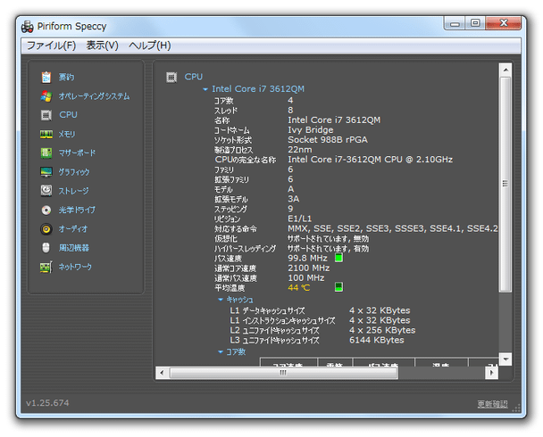Close the Piriform Speccy window
543x437 pixels.
(503, 23)
